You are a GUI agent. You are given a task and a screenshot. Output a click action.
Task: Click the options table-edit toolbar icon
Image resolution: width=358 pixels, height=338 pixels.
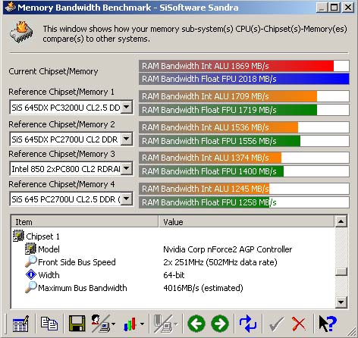[20, 324]
